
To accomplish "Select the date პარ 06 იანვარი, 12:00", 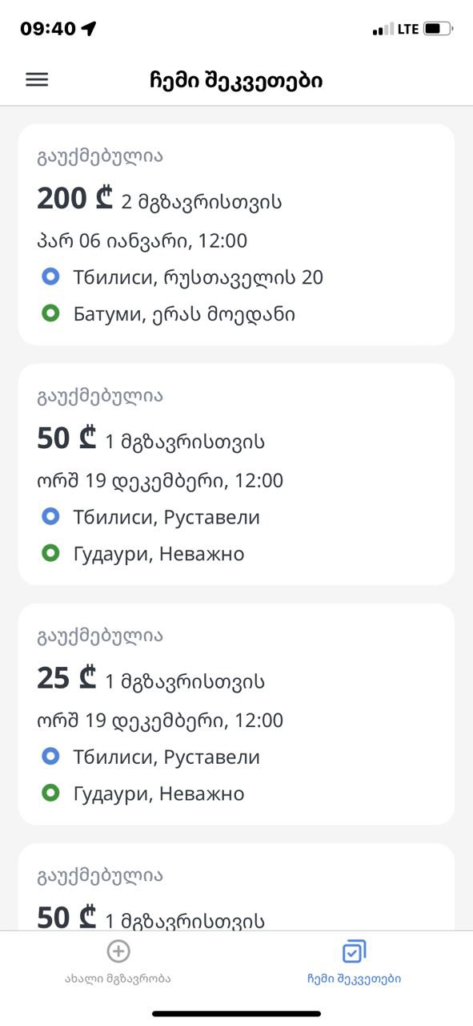I will coord(142,240).
